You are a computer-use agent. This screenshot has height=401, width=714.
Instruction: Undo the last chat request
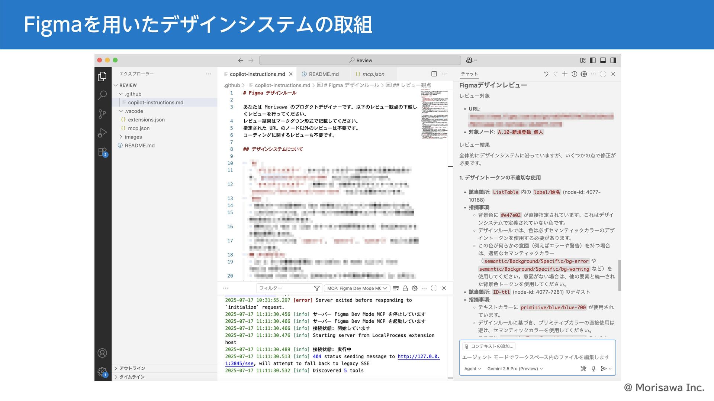(x=546, y=74)
